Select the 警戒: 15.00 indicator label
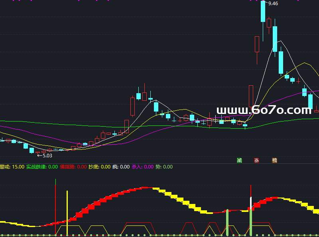 (x=12, y=167)
